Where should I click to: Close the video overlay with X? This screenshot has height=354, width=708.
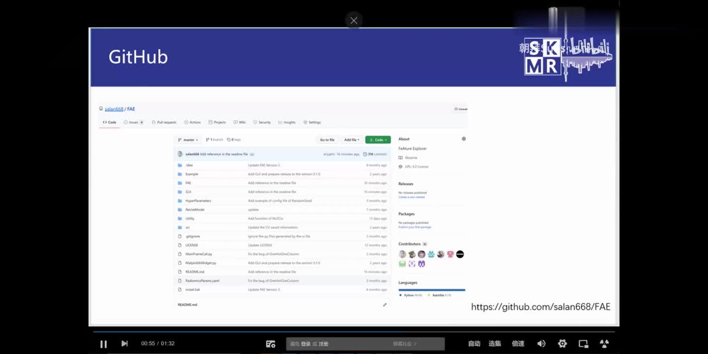pyautogui.click(x=354, y=21)
